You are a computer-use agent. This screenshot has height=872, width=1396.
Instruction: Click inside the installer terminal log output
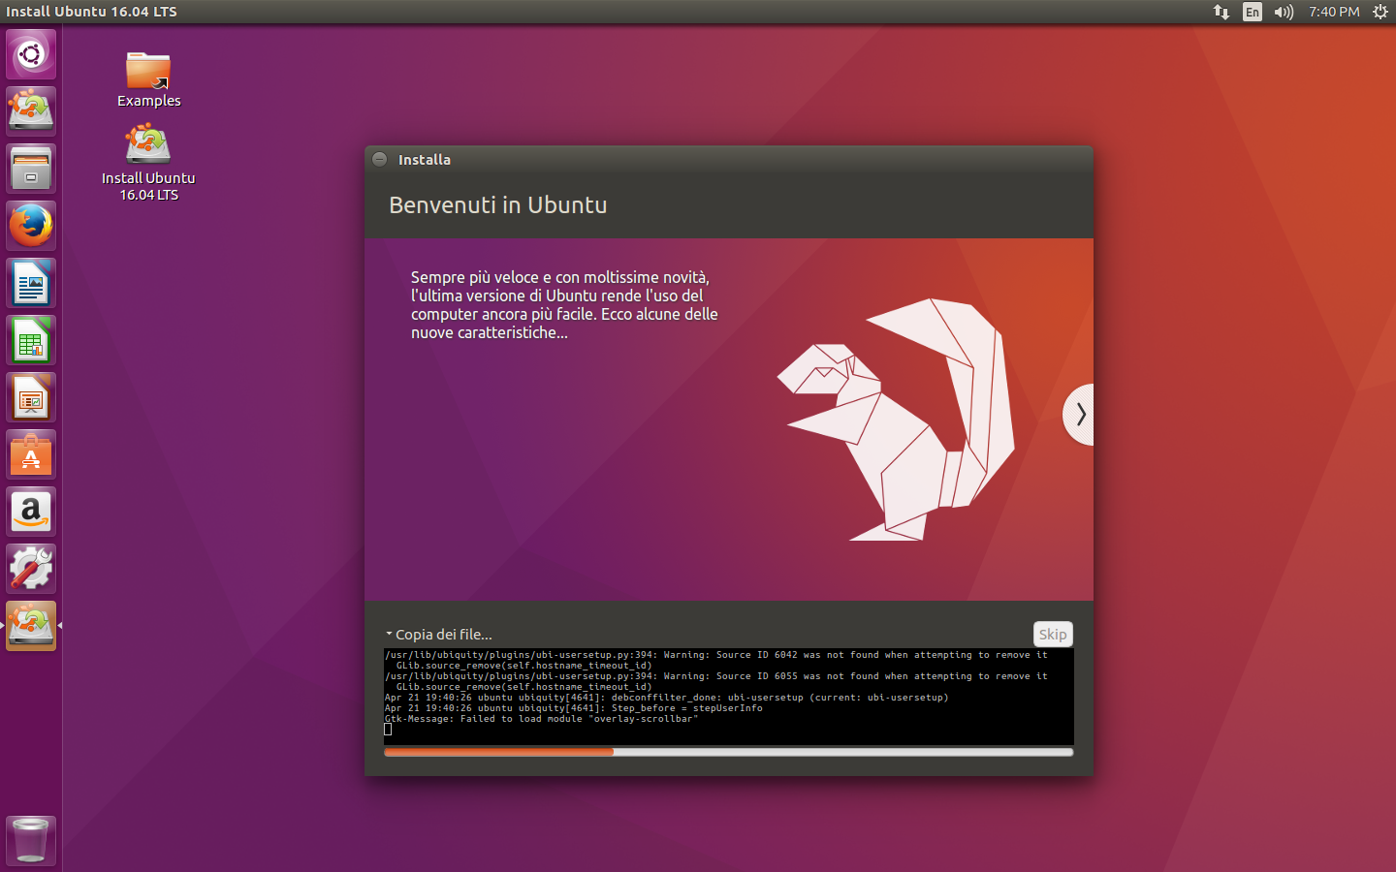pos(727,693)
